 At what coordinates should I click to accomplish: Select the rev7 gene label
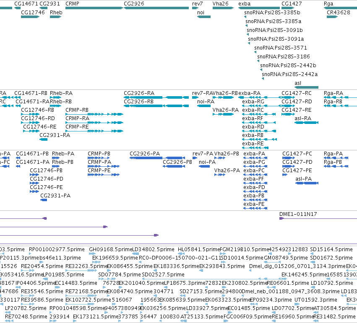[197, 4]
